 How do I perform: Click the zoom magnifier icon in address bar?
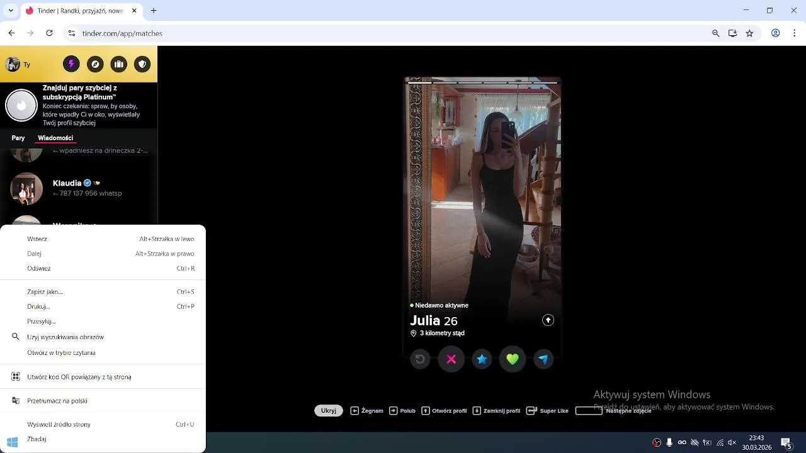pos(715,33)
